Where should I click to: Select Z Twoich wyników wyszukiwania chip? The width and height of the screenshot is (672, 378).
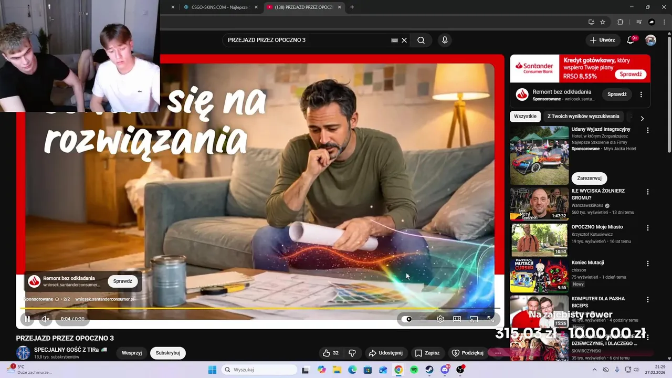tap(583, 117)
